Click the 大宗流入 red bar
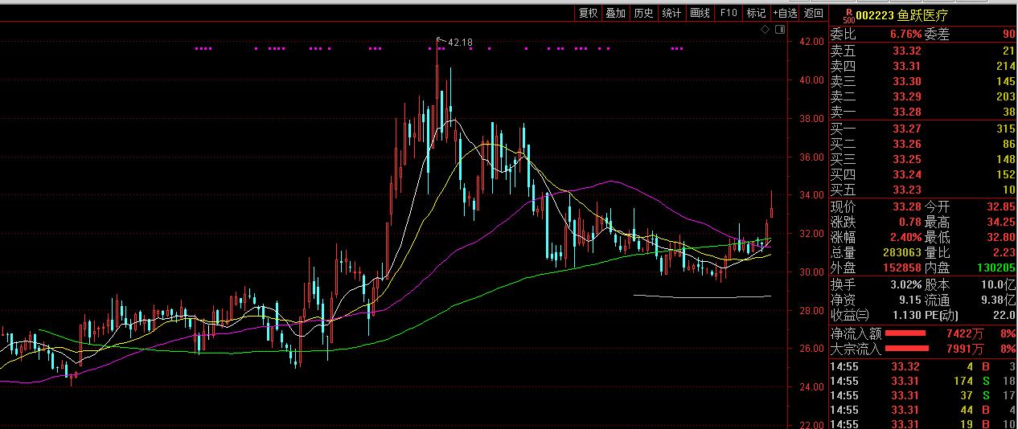Screen dimensions: 1018x429 [x=907, y=348]
